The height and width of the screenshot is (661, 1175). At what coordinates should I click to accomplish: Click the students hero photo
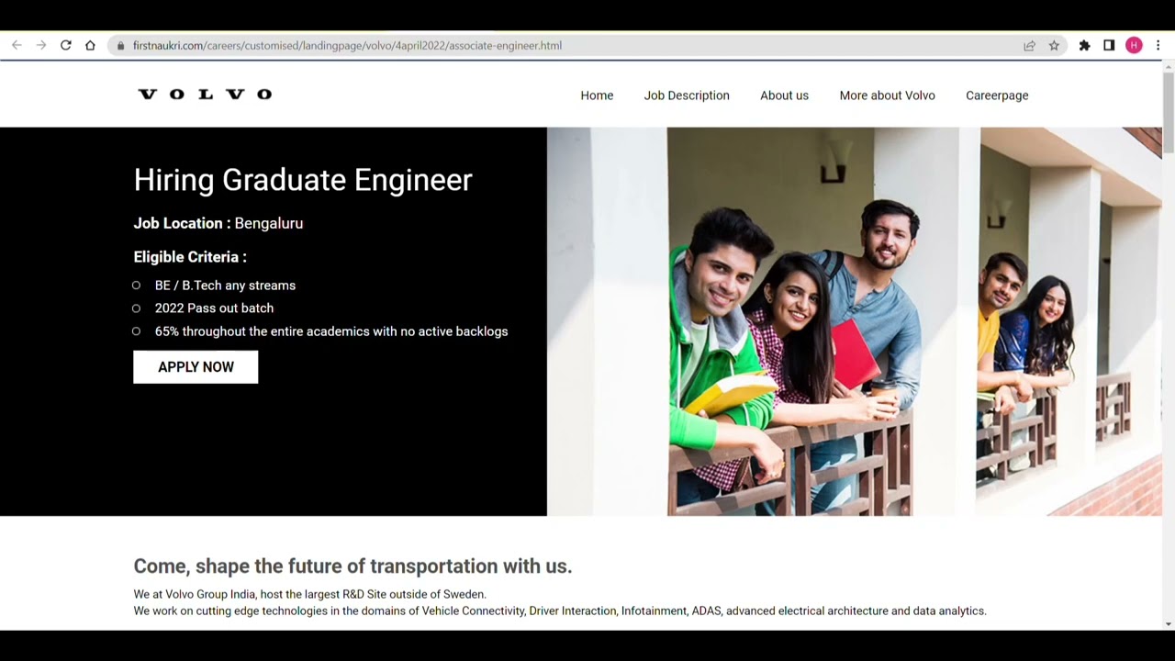855,321
